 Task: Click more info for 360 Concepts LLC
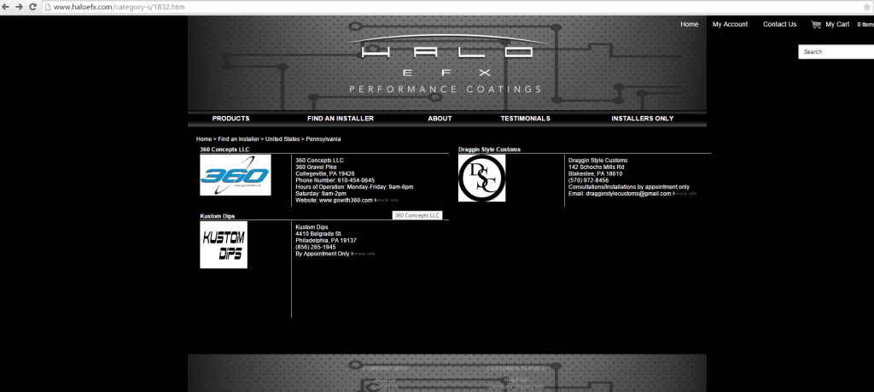coord(387,201)
